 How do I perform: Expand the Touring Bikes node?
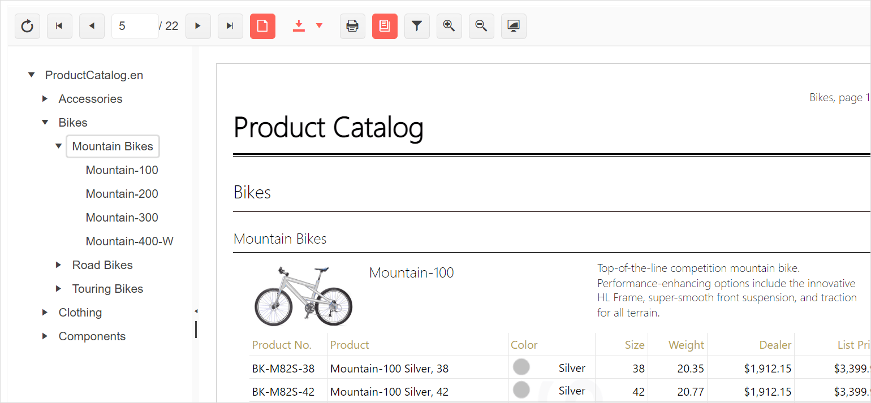(59, 289)
